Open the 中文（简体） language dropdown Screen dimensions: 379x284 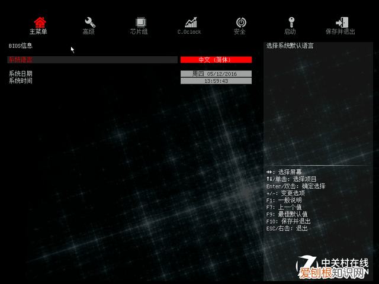tap(216, 60)
